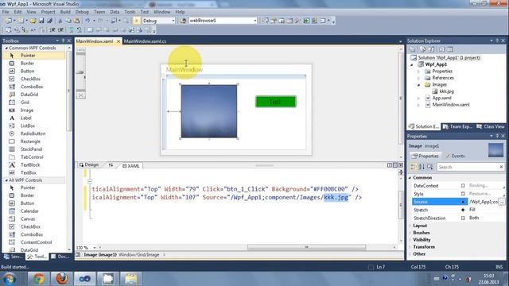509x286 pixels.
Task: Select CheckBox under Common WPF Controls
Action: [30, 79]
